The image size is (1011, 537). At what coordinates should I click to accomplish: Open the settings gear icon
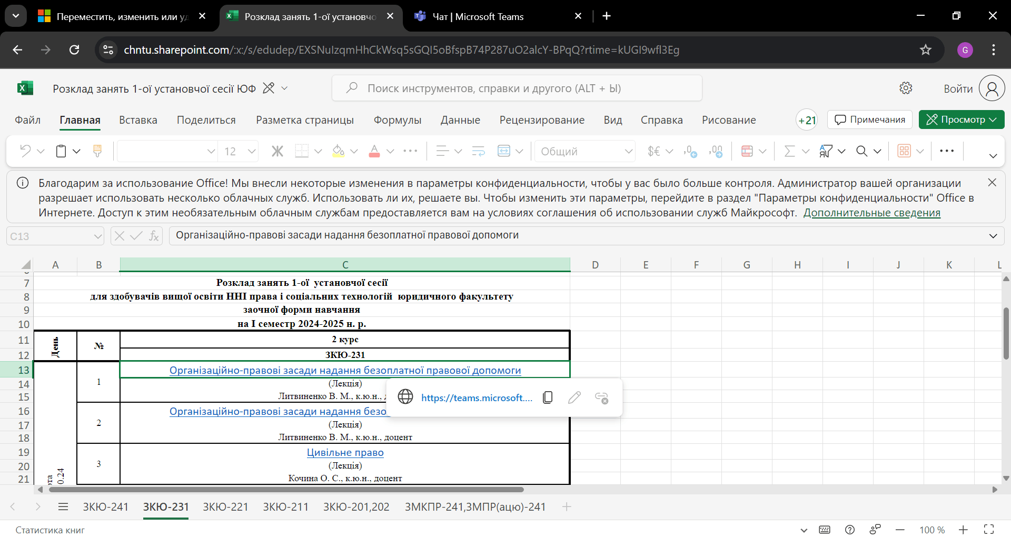coord(906,88)
